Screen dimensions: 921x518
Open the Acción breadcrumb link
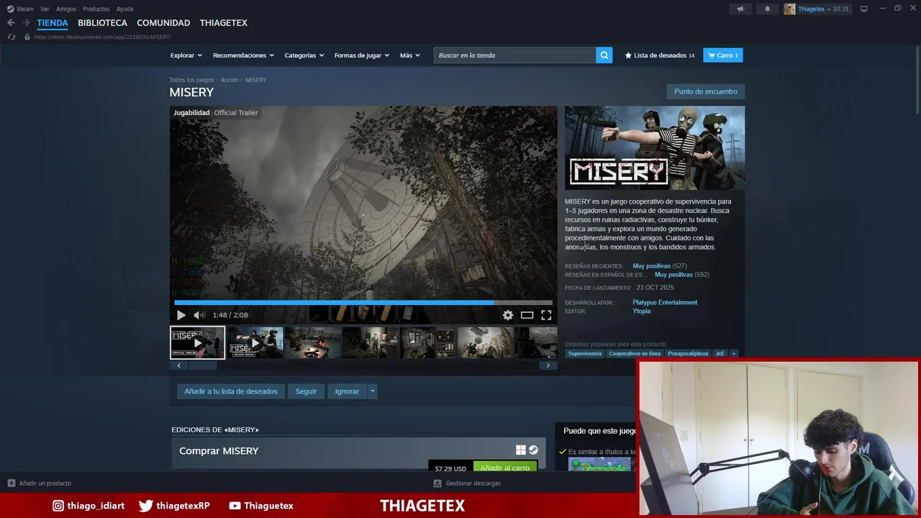coord(230,80)
